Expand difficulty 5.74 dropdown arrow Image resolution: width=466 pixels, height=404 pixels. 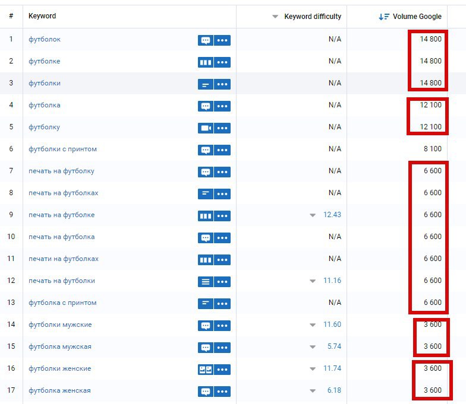(x=313, y=346)
